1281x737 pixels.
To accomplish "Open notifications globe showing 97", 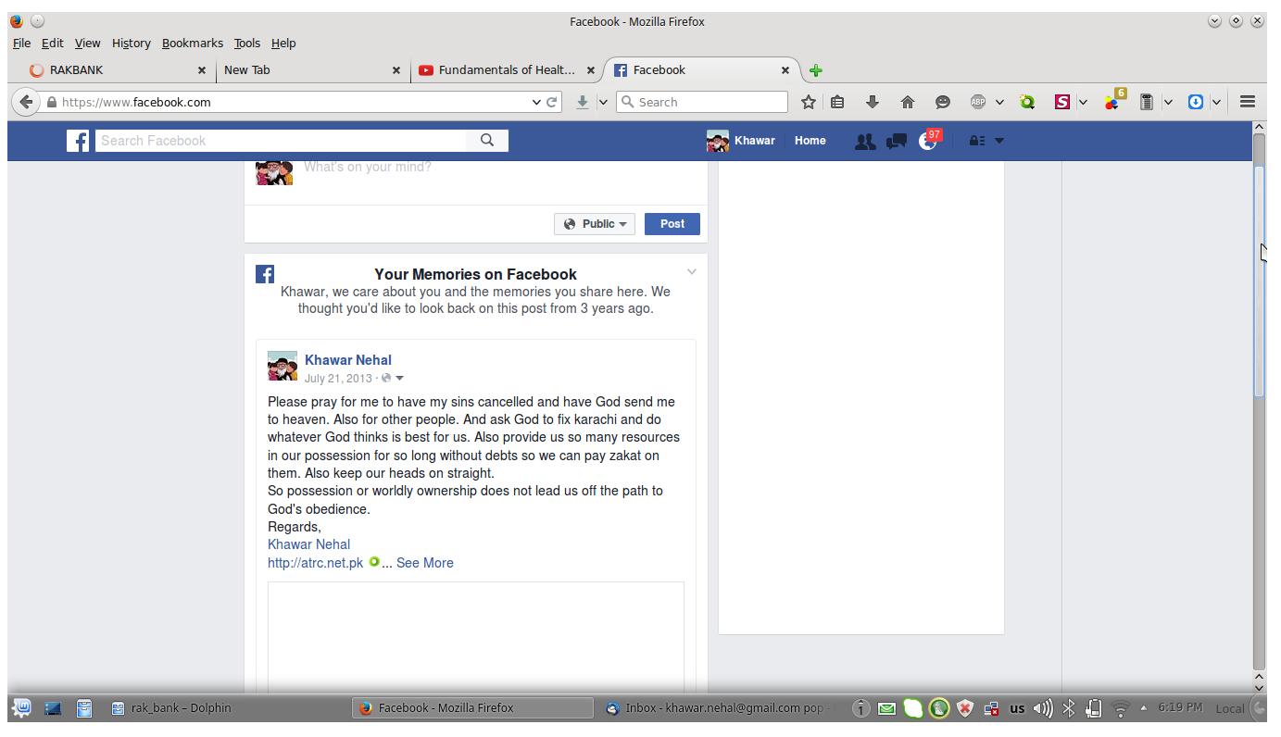I will click(x=928, y=140).
